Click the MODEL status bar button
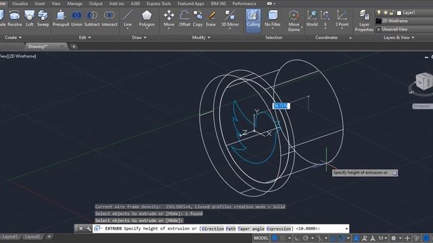 point(261,238)
